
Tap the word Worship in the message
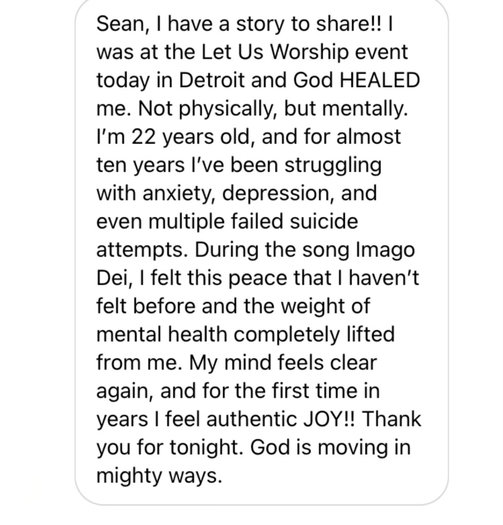click(310, 52)
